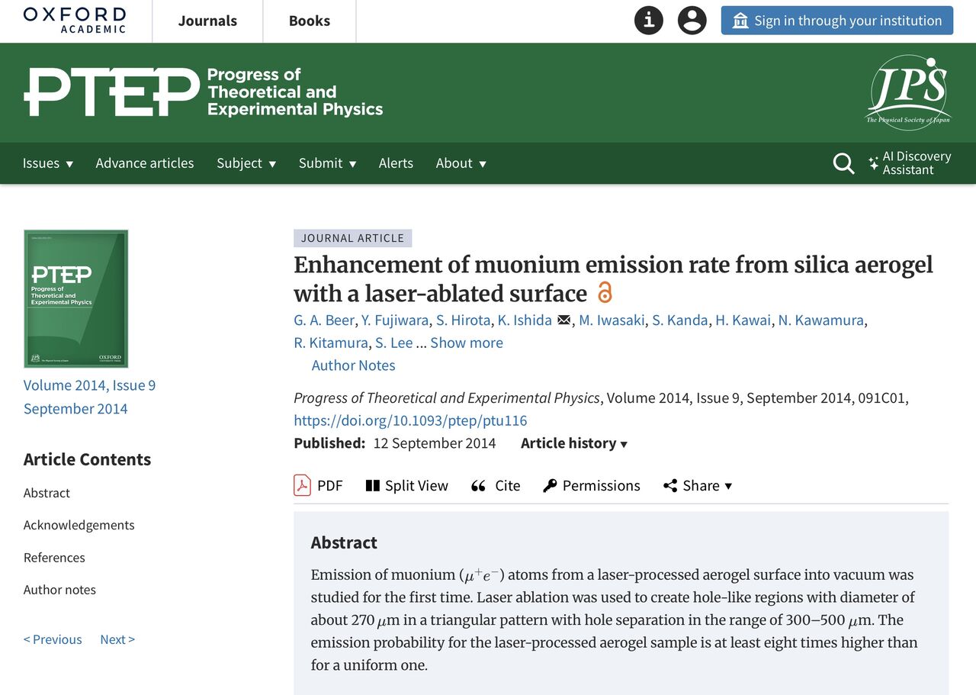
Task: Expand Article history details
Action: tap(574, 443)
